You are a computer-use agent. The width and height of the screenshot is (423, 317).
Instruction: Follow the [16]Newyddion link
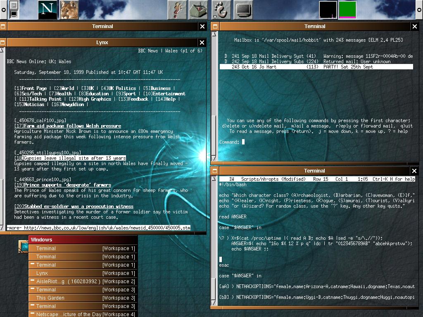point(67,104)
